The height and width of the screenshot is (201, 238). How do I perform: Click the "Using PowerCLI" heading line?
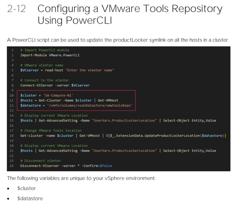coord(75,21)
